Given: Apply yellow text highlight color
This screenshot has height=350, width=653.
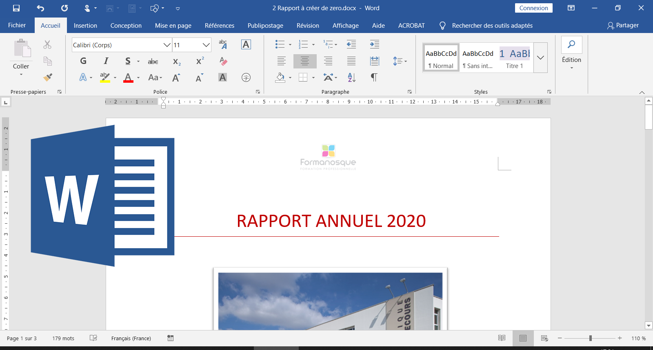Looking at the screenshot, I should click(x=105, y=77).
